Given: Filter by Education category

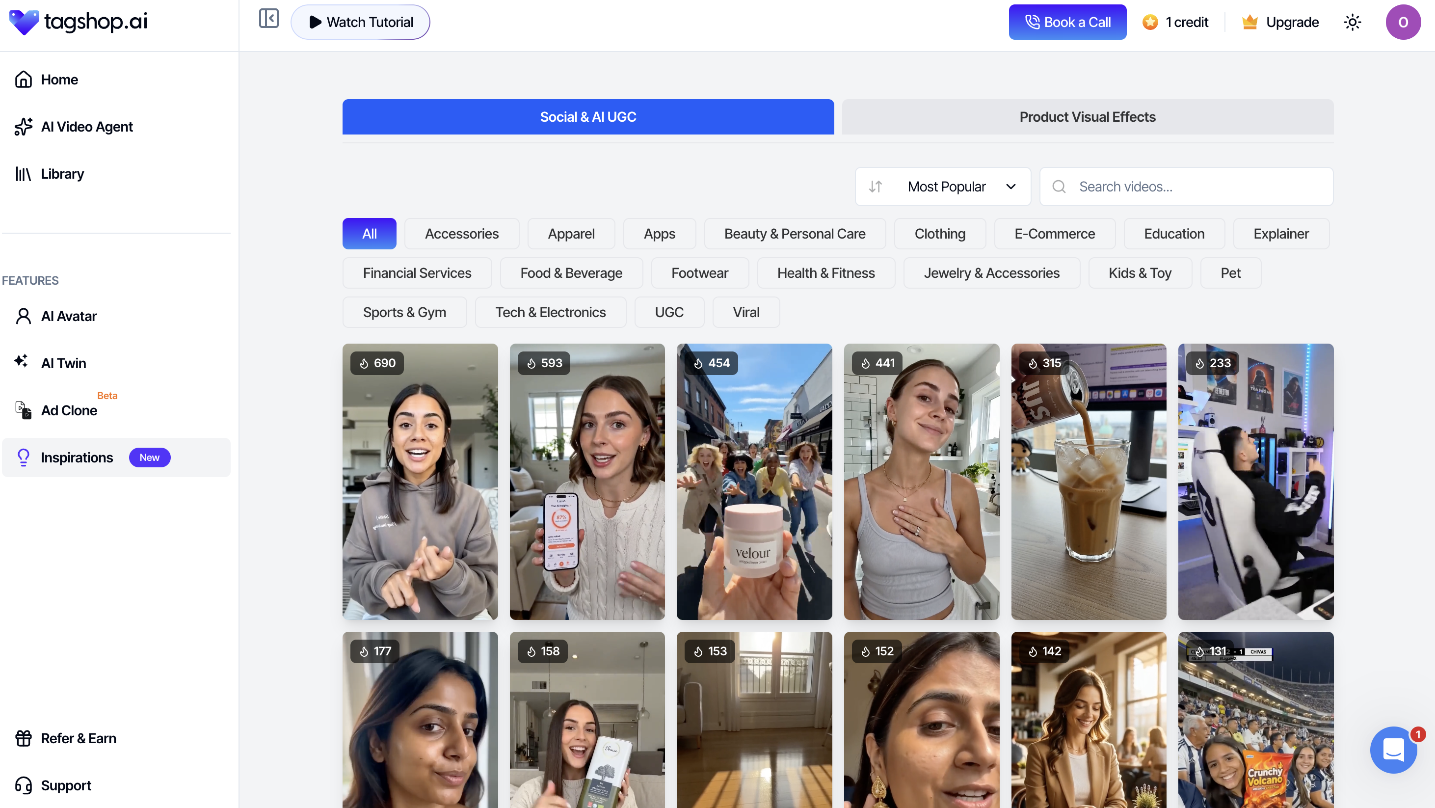Looking at the screenshot, I should (x=1174, y=234).
